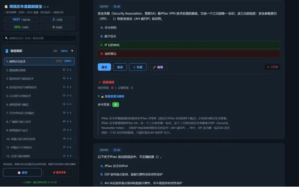Click the blue book icon beside 综合知识
Screen dimensions: 299x187
(x=7, y=51)
